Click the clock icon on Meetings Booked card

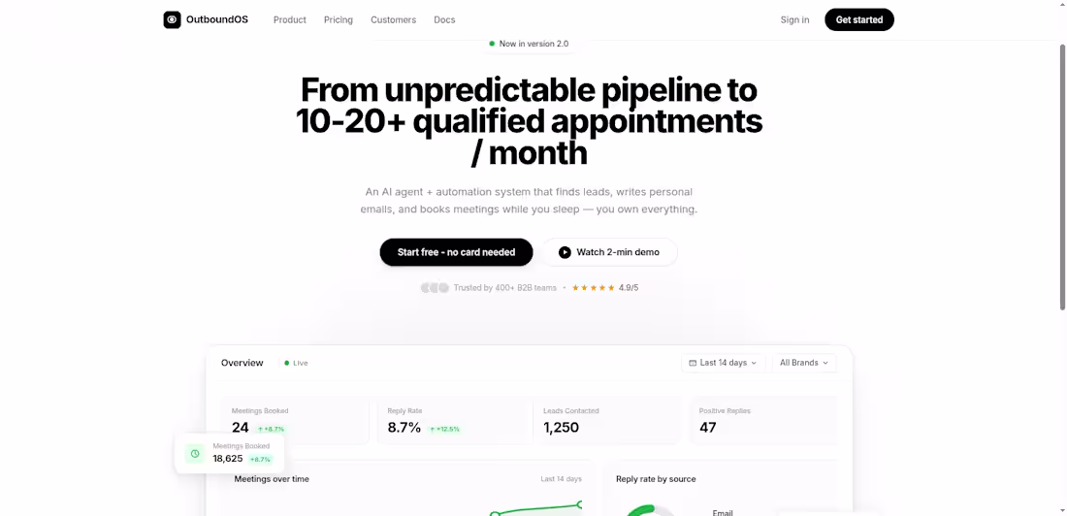[195, 453]
